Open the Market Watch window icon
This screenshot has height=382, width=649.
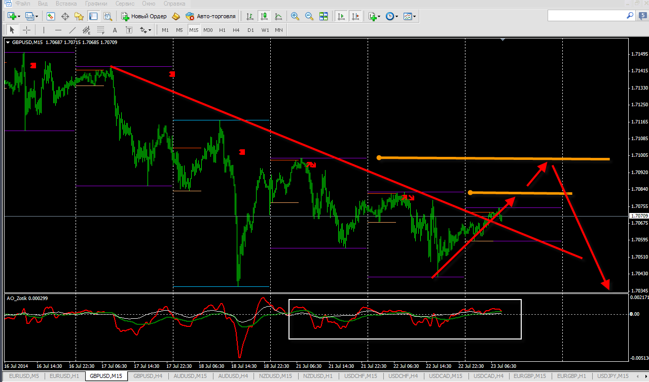point(51,16)
